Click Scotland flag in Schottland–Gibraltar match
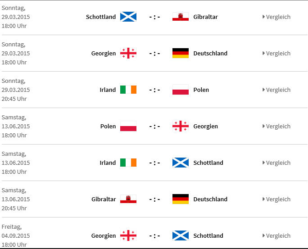 (128, 17)
